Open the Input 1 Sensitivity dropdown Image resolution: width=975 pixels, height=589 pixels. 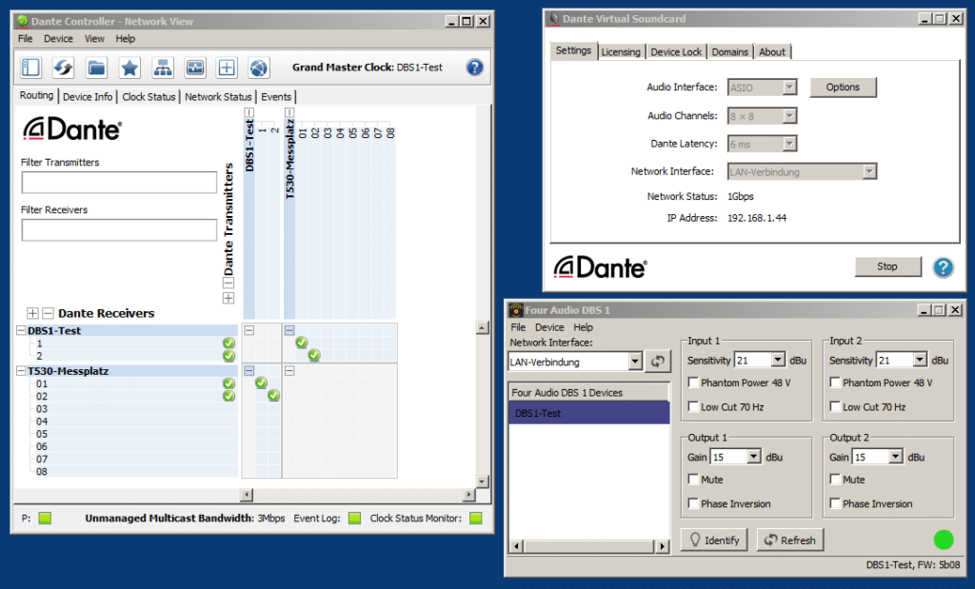click(x=778, y=361)
